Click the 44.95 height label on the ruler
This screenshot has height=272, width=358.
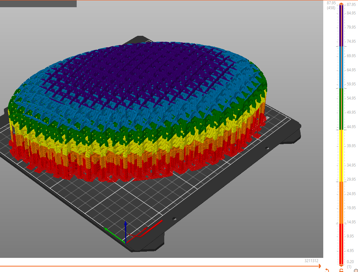coord(351,127)
